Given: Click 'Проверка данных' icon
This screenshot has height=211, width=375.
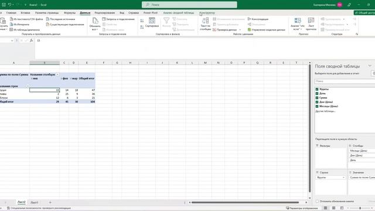Looking at the screenshot, I should (214, 30).
